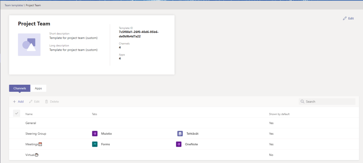
Task: Click the plus icon to add a channel
Action: (15, 102)
